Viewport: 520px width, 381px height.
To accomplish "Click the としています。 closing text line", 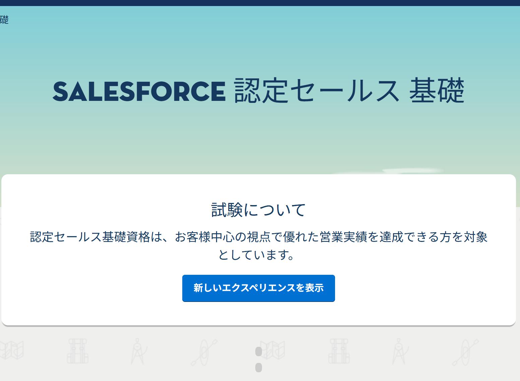I will click(x=257, y=255).
